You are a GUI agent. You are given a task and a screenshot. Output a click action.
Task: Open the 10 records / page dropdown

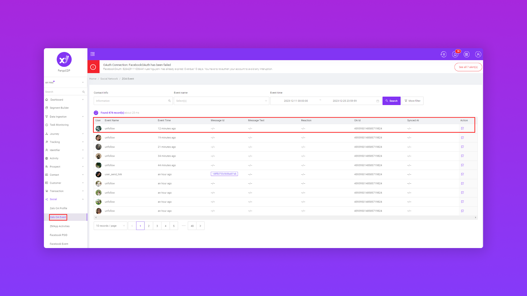click(110, 226)
